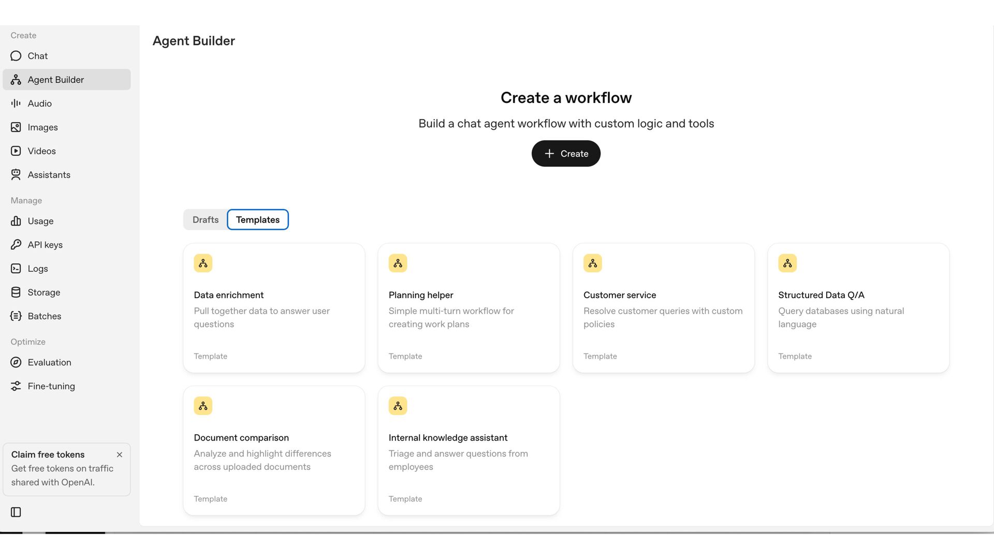Click the Chat speech bubble icon
Viewport: 994px width, 559px height.
pyautogui.click(x=16, y=56)
